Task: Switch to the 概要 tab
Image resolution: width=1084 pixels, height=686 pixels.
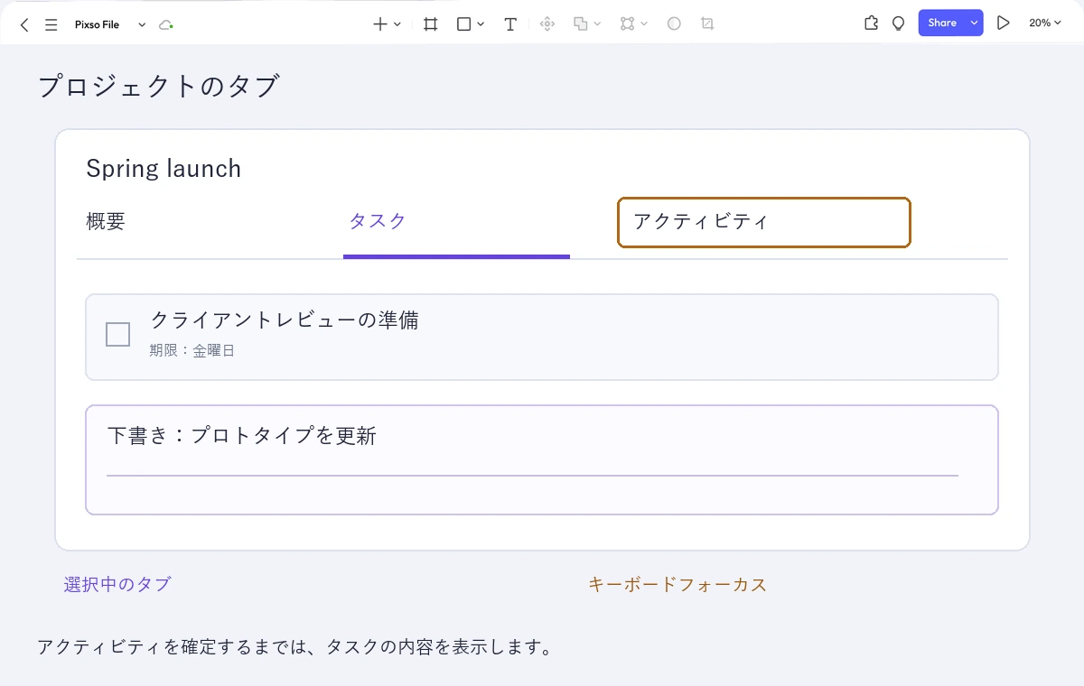Action: coord(106,221)
